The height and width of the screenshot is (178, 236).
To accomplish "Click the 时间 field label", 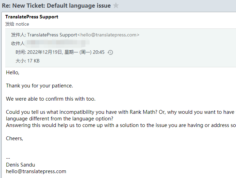I will (21, 52).
